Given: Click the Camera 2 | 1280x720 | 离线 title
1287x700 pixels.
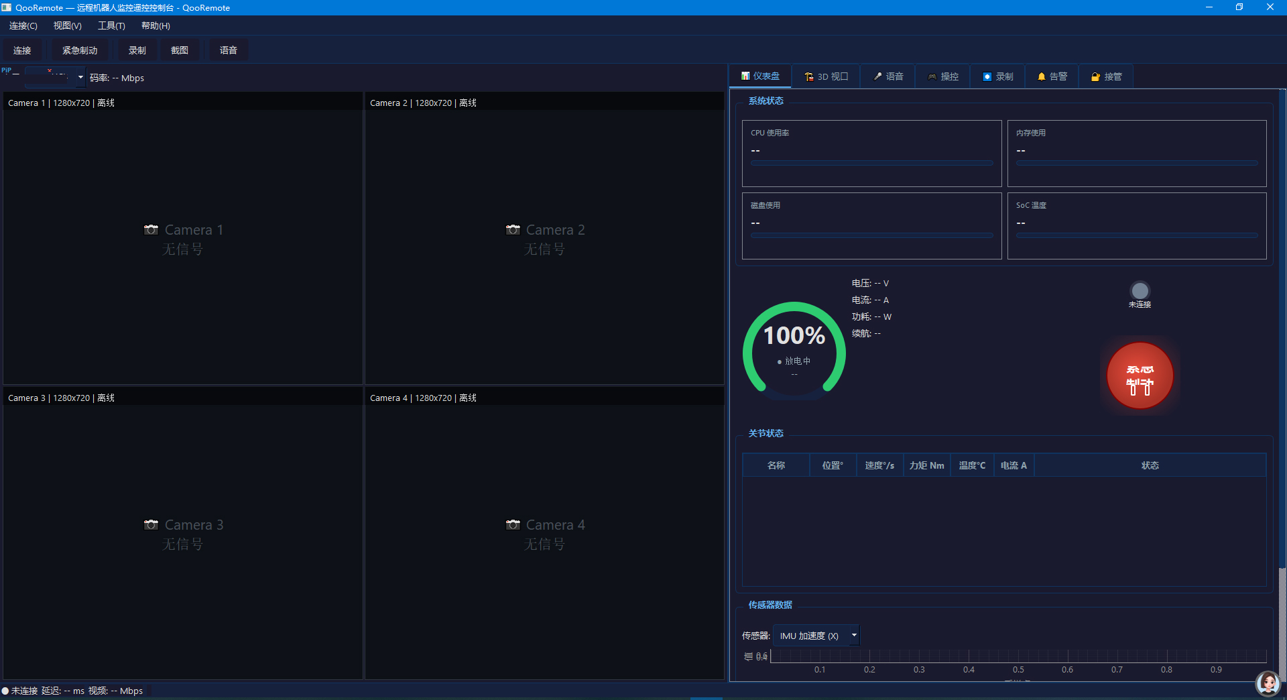Looking at the screenshot, I should coord(424,103).
